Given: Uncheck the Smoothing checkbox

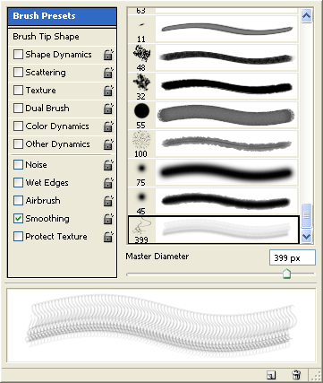Looking at the screenshot, I should coord(18,219).
